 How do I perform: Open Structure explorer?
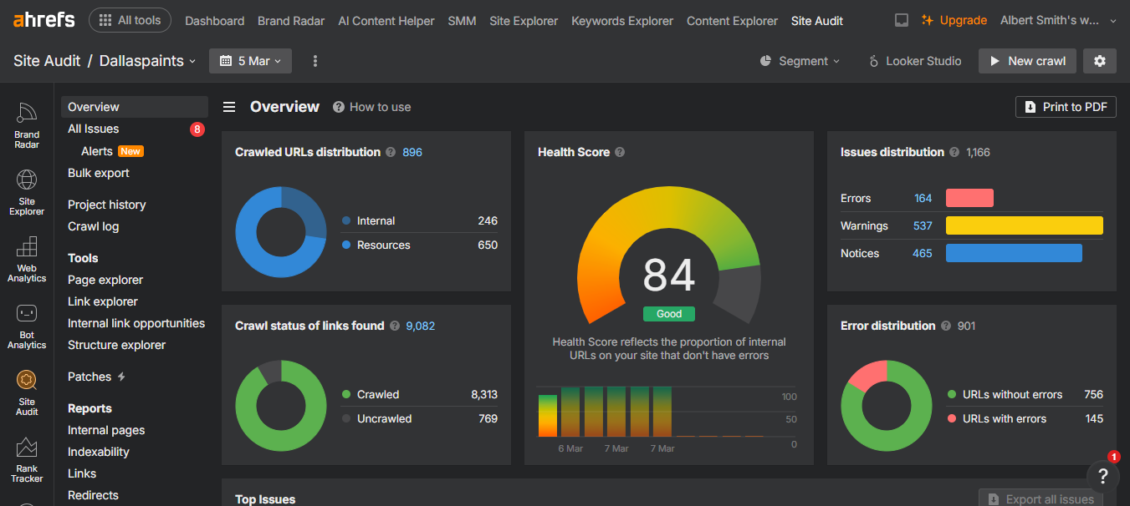point(117,345)
